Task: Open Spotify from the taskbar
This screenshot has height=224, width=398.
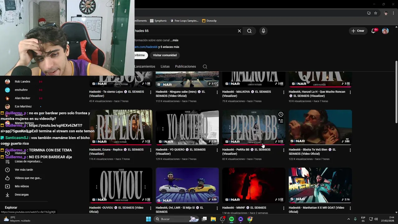Action: (232, 219)
